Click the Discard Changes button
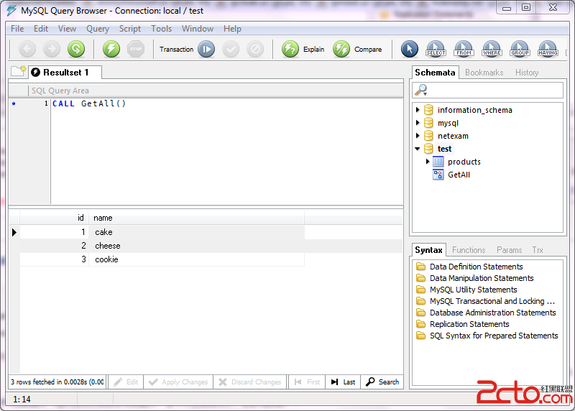 pos(250,382)
